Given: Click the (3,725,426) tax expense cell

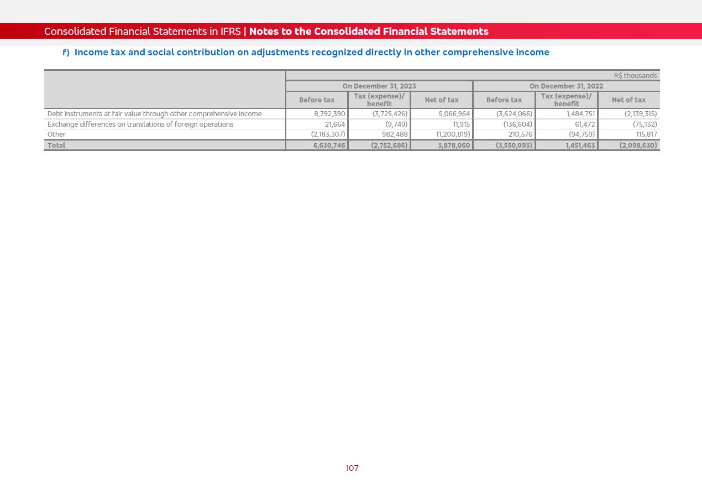Looking at the screenshot, I should pos(390,114).
